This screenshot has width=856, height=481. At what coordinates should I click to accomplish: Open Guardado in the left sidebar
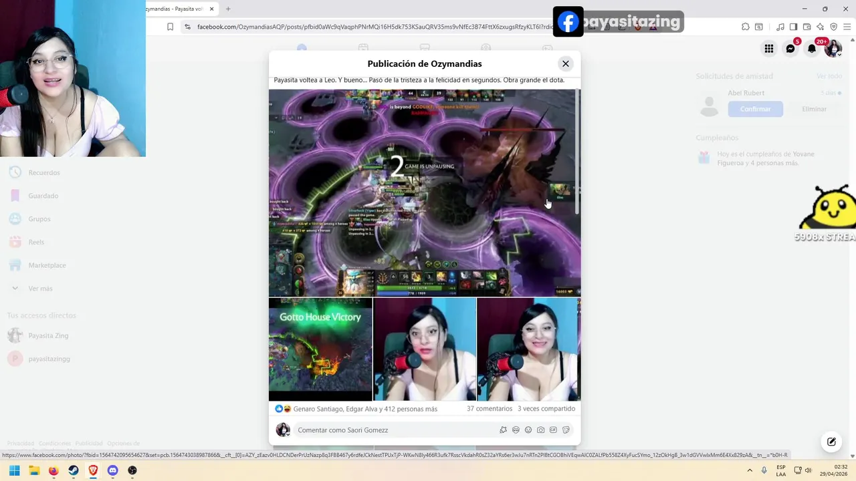(43, 196)
